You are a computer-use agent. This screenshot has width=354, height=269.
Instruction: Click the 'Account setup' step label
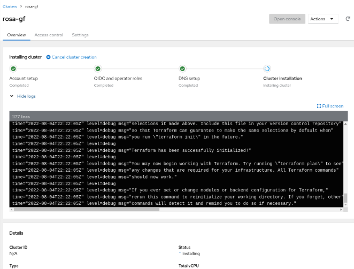(24, 79)
